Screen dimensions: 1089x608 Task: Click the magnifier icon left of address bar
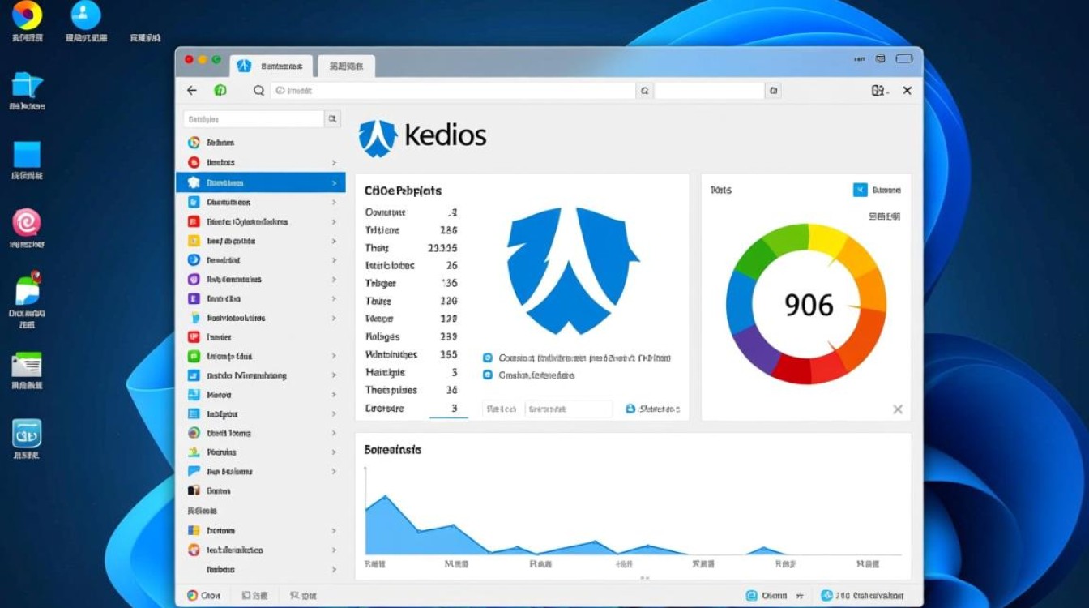(x=258, y=91)
